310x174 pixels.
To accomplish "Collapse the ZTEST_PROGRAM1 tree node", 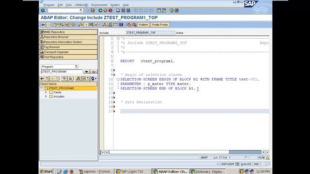I will coord(42,88).
